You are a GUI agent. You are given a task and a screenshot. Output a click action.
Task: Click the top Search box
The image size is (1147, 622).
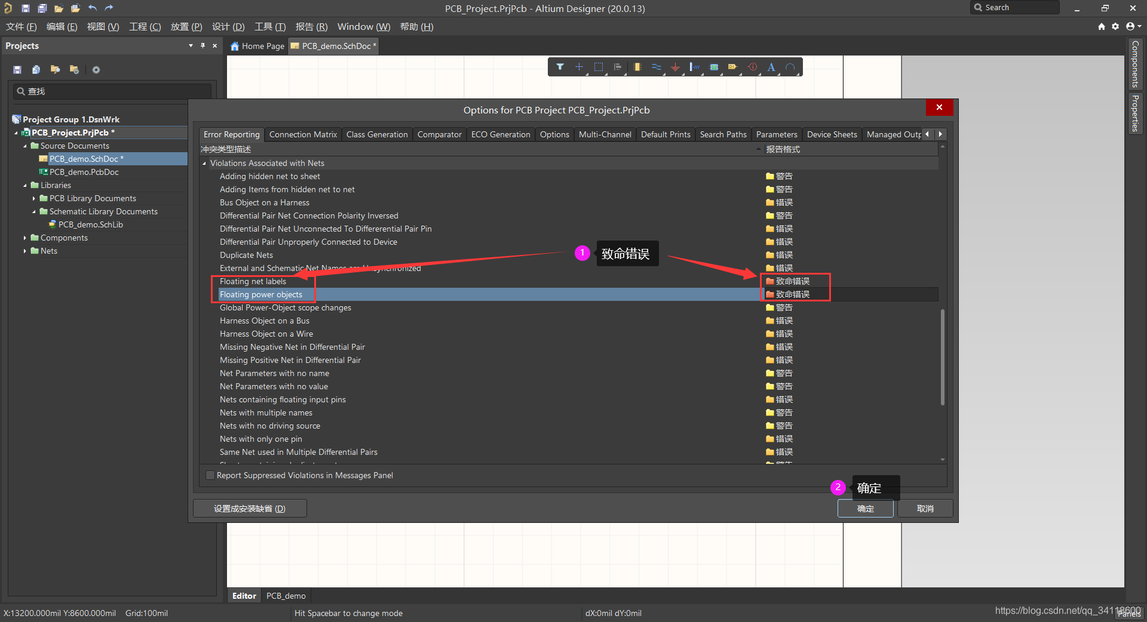click(x=1015, y=8)
